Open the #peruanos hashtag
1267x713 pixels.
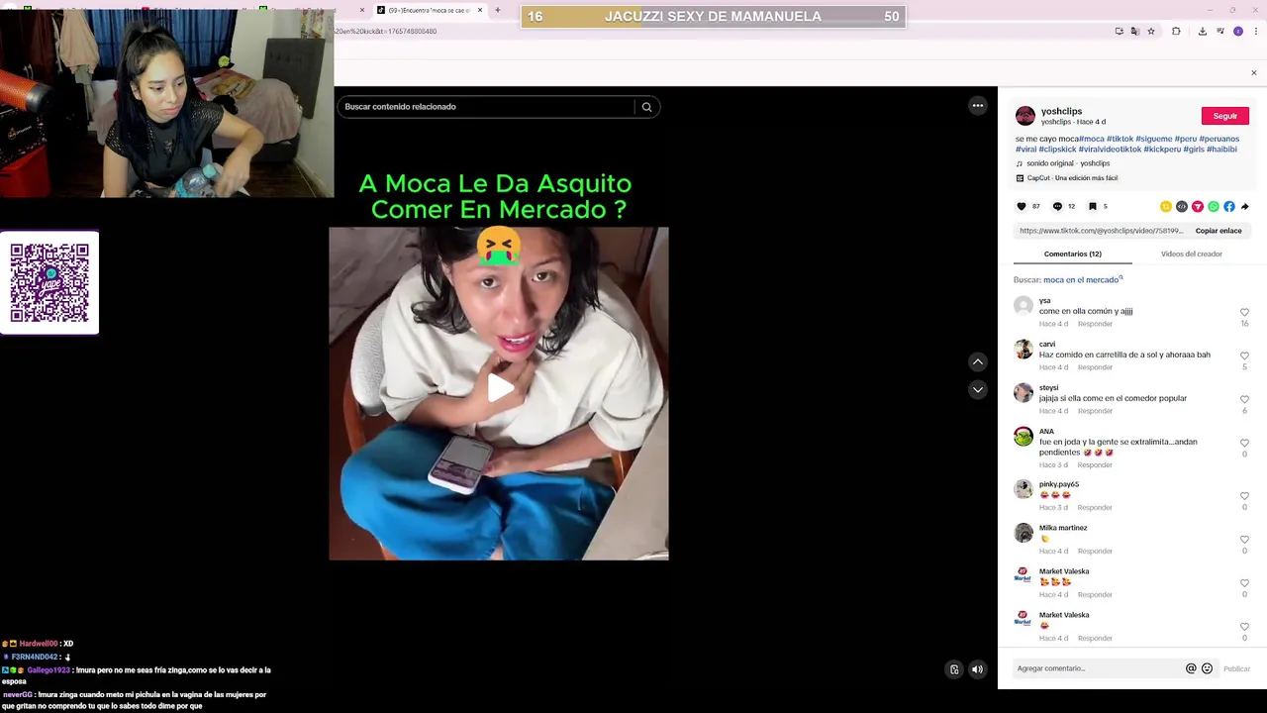tap(1219, 140)
